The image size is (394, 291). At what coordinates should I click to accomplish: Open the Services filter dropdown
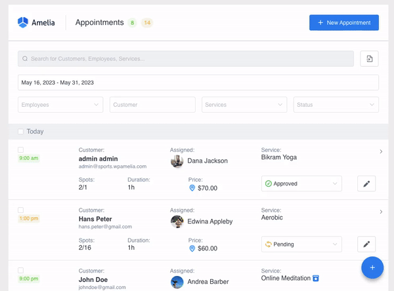pyautogui.click(x=244, y=105)
